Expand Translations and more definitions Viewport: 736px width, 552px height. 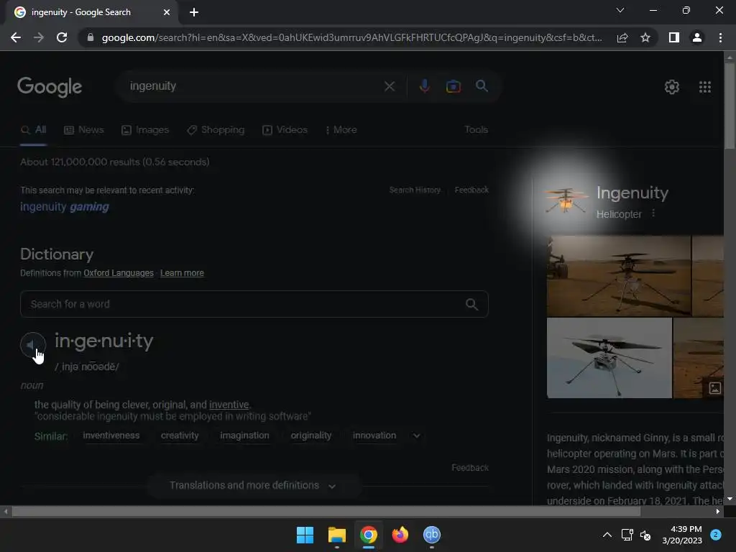(x=253, y=485)
